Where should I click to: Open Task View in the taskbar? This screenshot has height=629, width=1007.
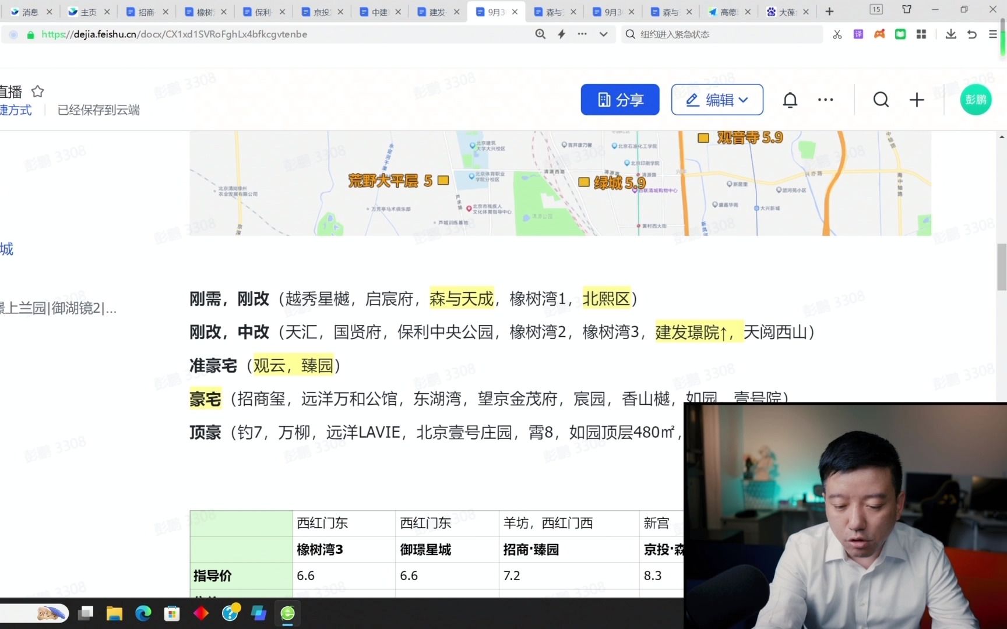[x=86, y=613]
